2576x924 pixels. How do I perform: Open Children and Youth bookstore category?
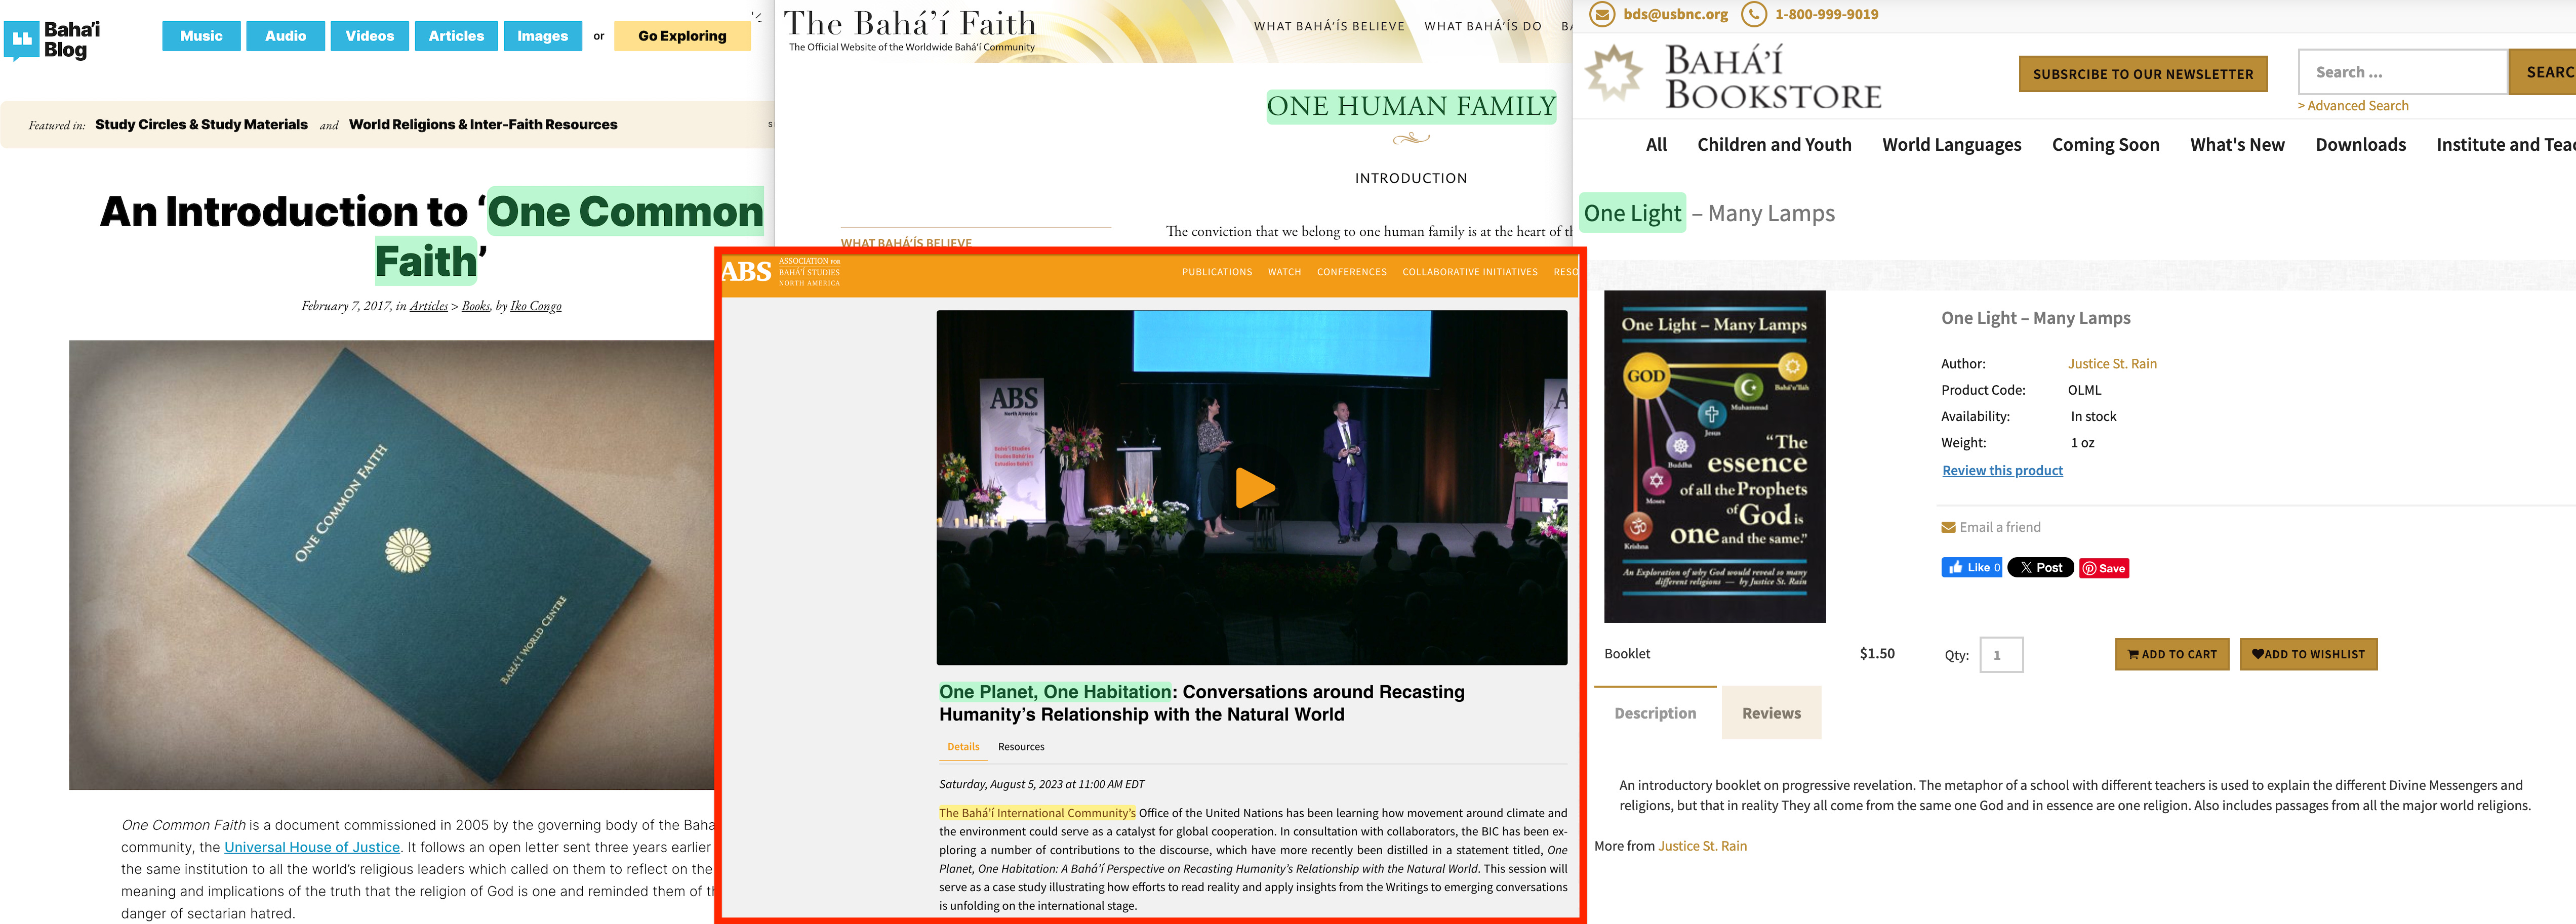click(1774, 145)
